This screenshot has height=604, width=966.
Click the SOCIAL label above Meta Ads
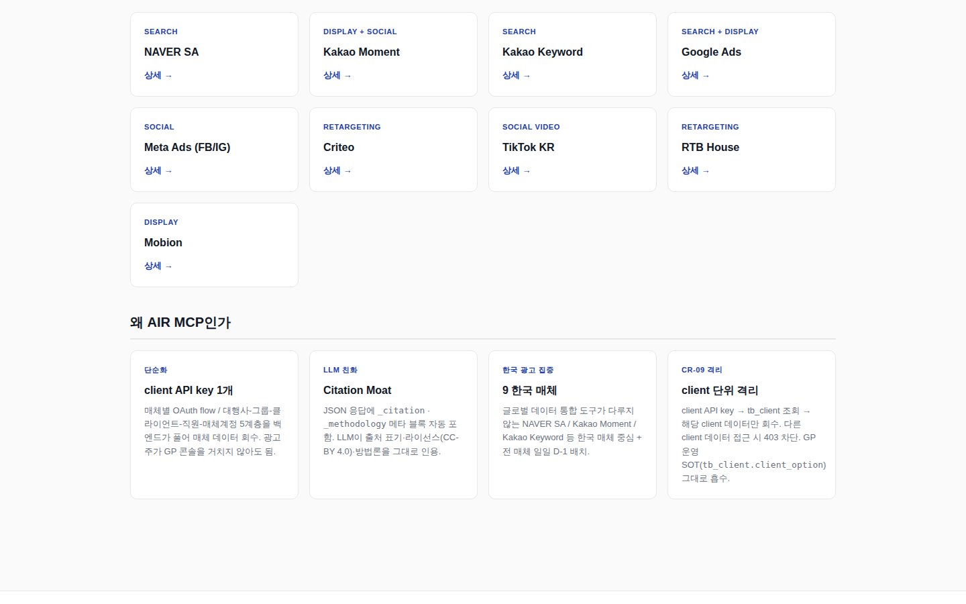159,127
